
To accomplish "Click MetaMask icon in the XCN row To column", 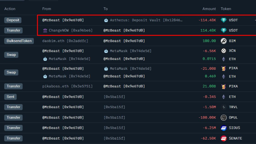I will coord(106,51).
